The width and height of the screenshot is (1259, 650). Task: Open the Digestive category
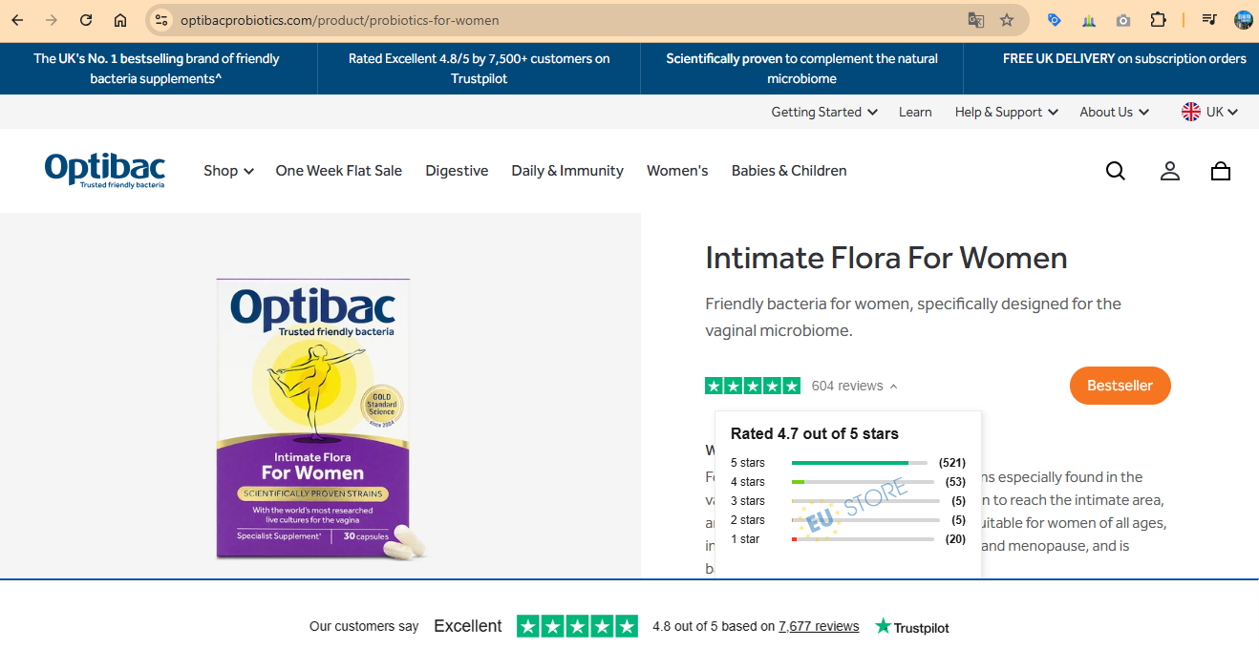point(457,171)
